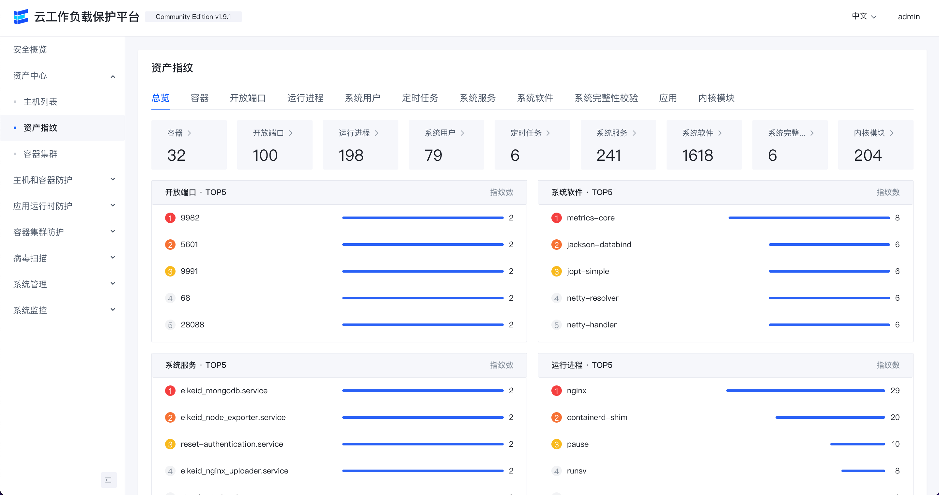939x495 pixels.
Task: Click arrow icon on 内核模块 card
Action: pyautogui.click(x=892, y=133)
